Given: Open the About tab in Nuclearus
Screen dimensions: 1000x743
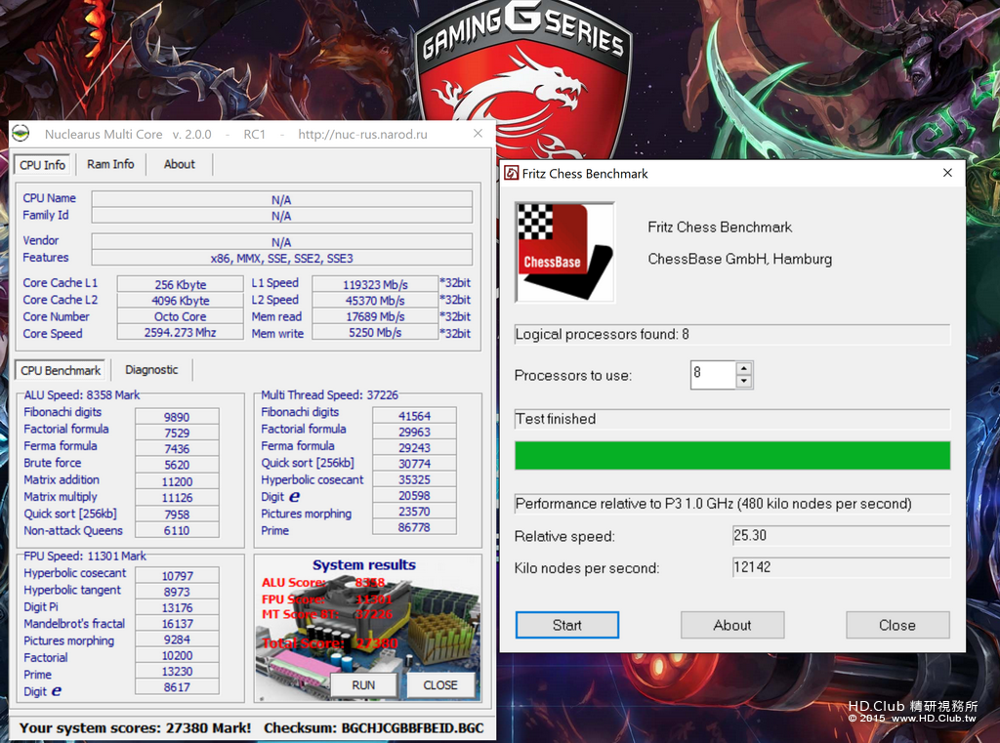Looking at the screenshot, I should coord(180,165).
